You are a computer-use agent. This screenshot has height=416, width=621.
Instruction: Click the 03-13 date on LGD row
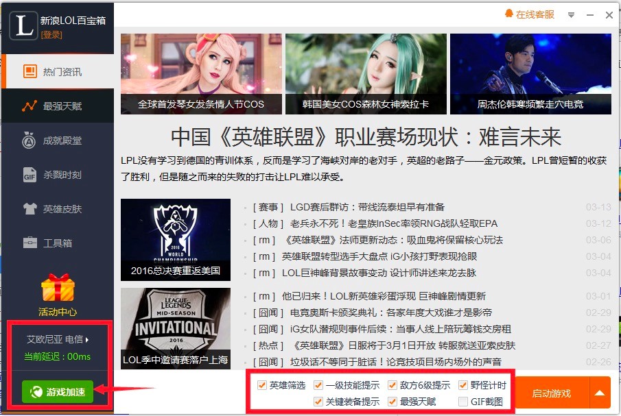[x=598, y=207]
